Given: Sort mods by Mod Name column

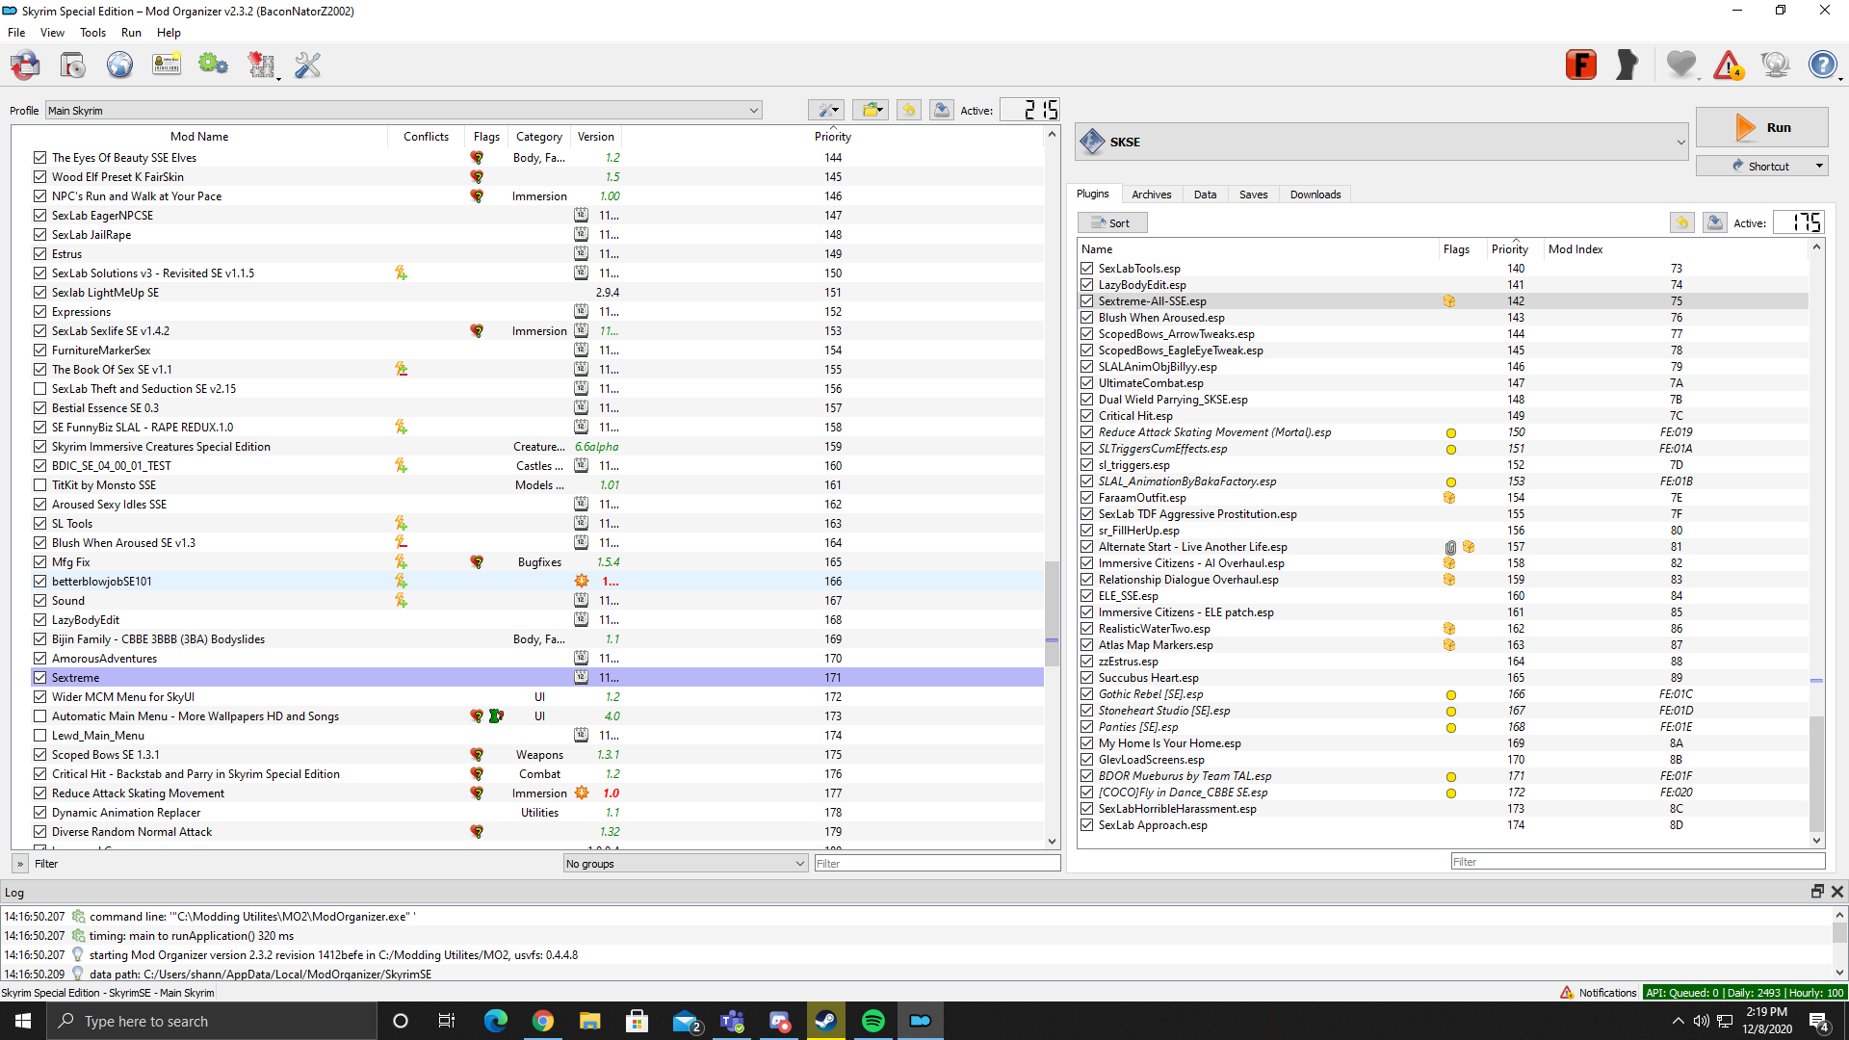Looking at the screenshot, I should 199,137.
